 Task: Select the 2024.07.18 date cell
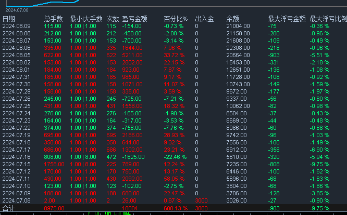[16, 143]
